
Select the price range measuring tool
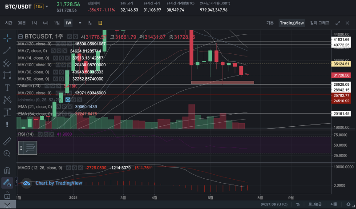(7, 112)
